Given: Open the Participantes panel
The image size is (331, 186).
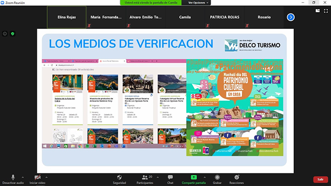Looking at the screenshot, I should pos(145,179).
